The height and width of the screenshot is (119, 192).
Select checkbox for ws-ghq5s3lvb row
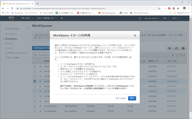35,111
